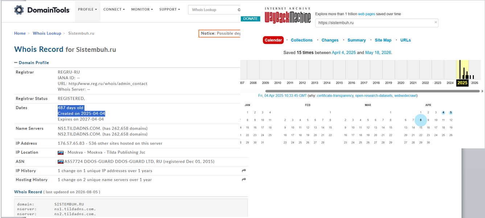
Task: Click the reg.ru admin_contact URL
Action: coord(108,83)
